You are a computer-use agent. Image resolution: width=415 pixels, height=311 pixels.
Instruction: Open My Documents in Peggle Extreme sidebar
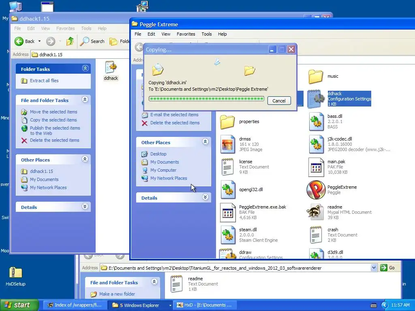click(165, 162)
